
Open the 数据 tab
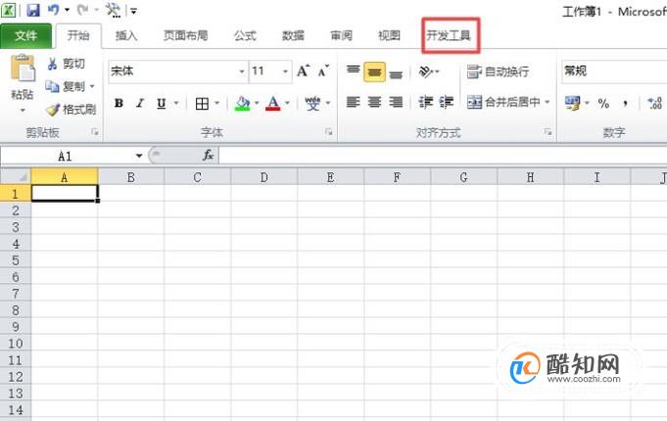click(294, 35)
